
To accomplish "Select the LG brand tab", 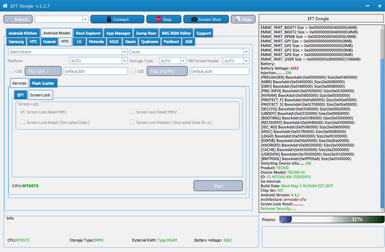I will (79, 42).
